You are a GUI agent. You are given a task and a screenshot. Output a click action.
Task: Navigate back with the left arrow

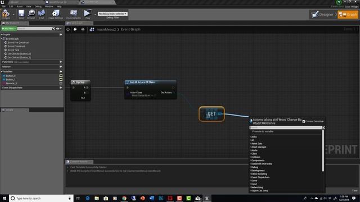click(75, 29)
